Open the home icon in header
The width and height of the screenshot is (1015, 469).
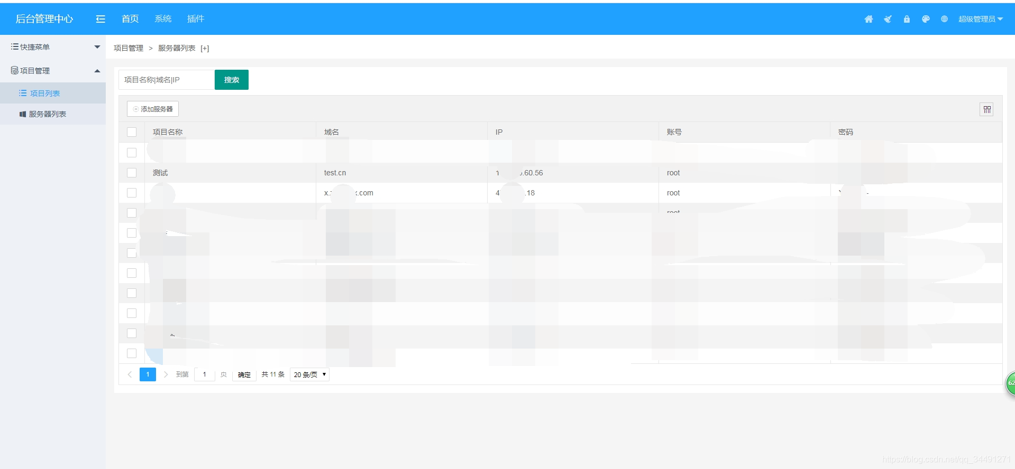pyautogui.click(x=868, y=19)
